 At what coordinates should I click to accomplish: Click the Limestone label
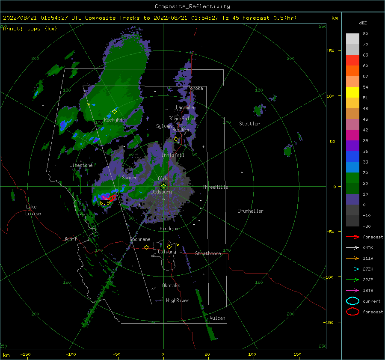(81, 165)
